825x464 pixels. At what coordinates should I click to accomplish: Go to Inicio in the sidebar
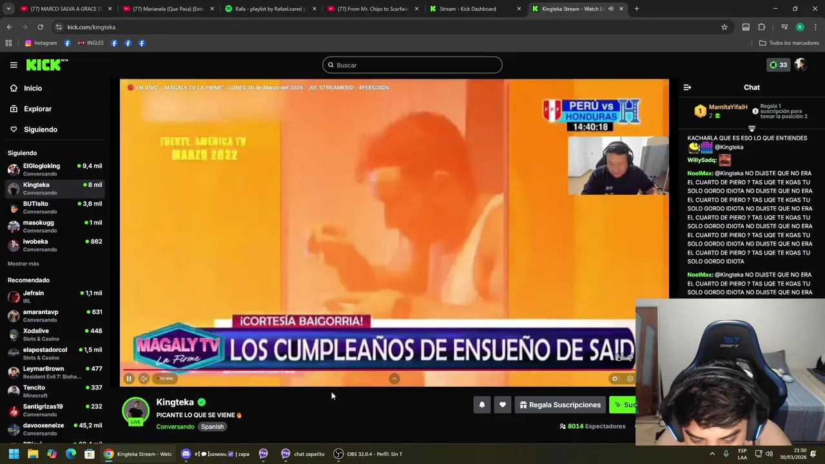point(33,88)
